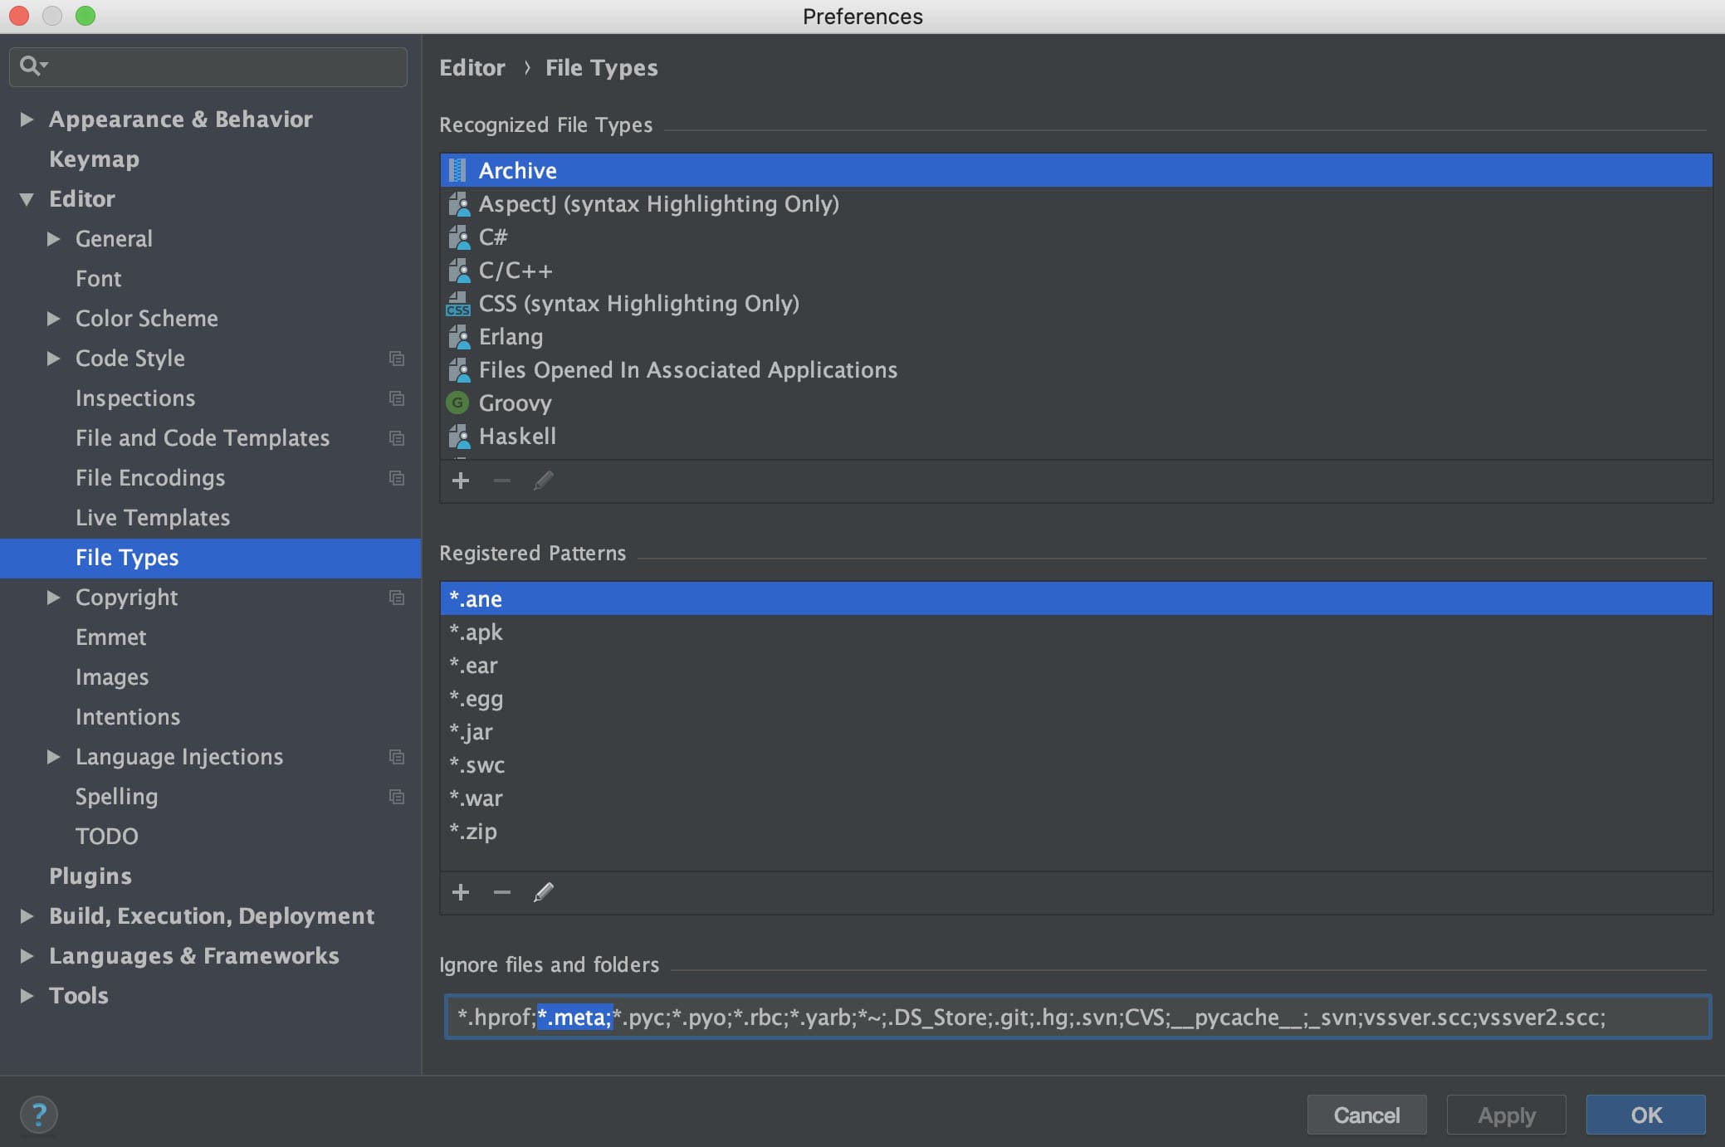Expand Build, Execution, Deployment node
Screen dimensions: 1725x1147
coord(27,916)
